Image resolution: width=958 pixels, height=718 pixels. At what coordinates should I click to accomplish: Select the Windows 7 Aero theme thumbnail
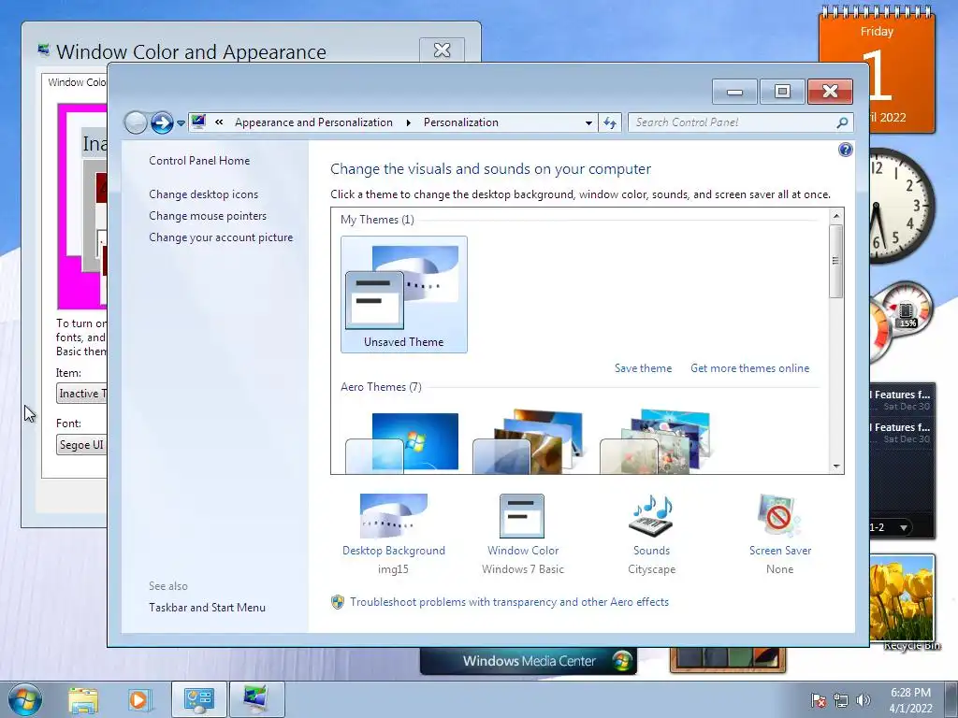click(x=402, y=442)
